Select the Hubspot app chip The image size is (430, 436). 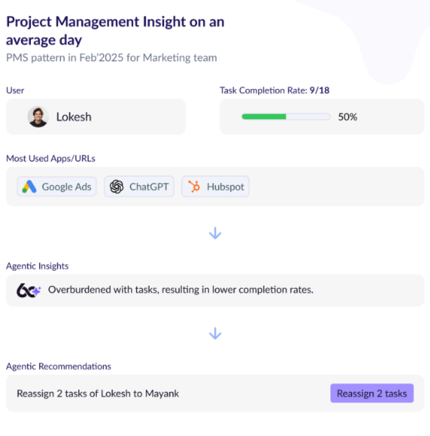(x=216, y=187)
